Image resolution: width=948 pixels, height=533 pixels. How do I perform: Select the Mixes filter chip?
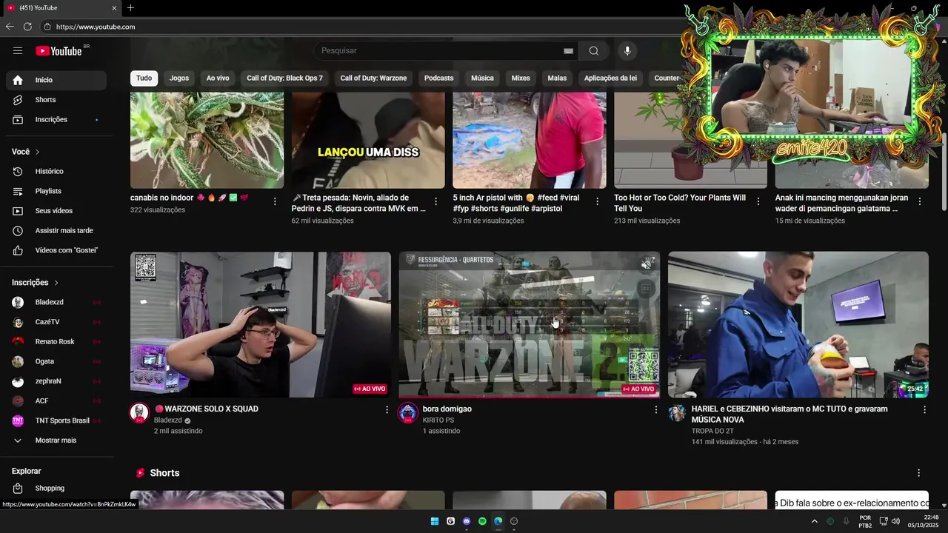[521, 78]
